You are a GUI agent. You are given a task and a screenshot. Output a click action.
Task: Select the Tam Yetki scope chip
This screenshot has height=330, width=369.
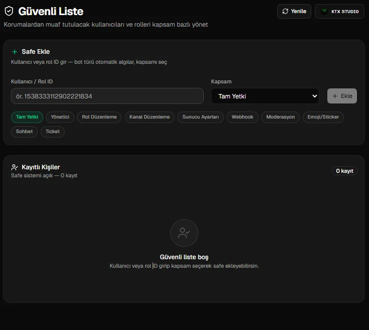27,117
